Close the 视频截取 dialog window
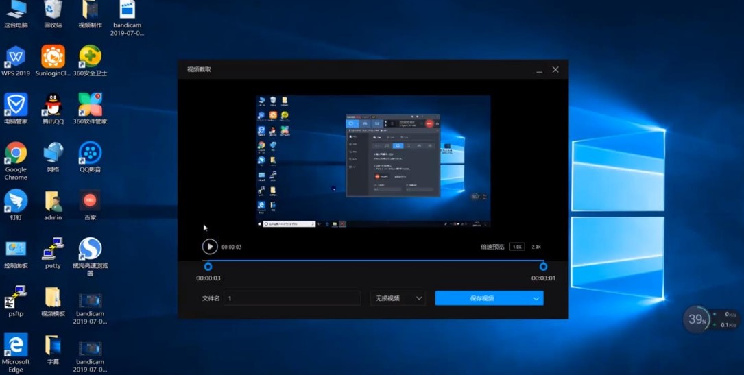 pos(555,70)
